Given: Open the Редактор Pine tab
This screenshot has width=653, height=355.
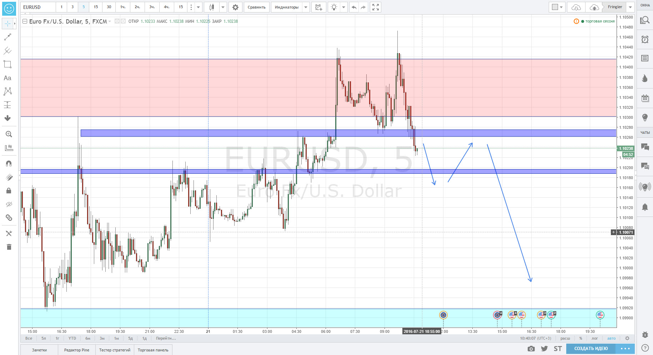Looking at the screenshot, I should pyautogui.click(x=77, y=350).
